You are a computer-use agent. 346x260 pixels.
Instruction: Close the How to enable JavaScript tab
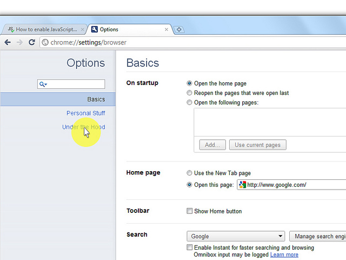tap(82, 30)
